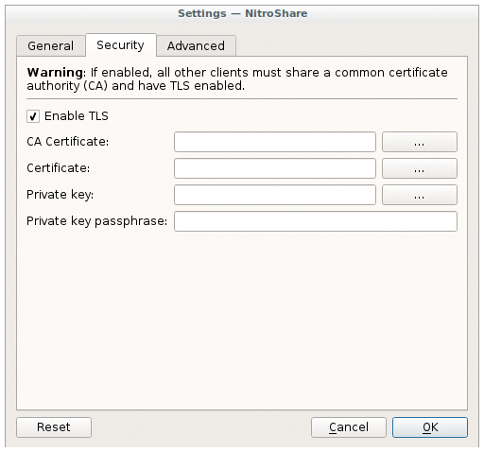Click the Reset button
Image resolution: width=484 pixels, height=452 pixels.
54,427
